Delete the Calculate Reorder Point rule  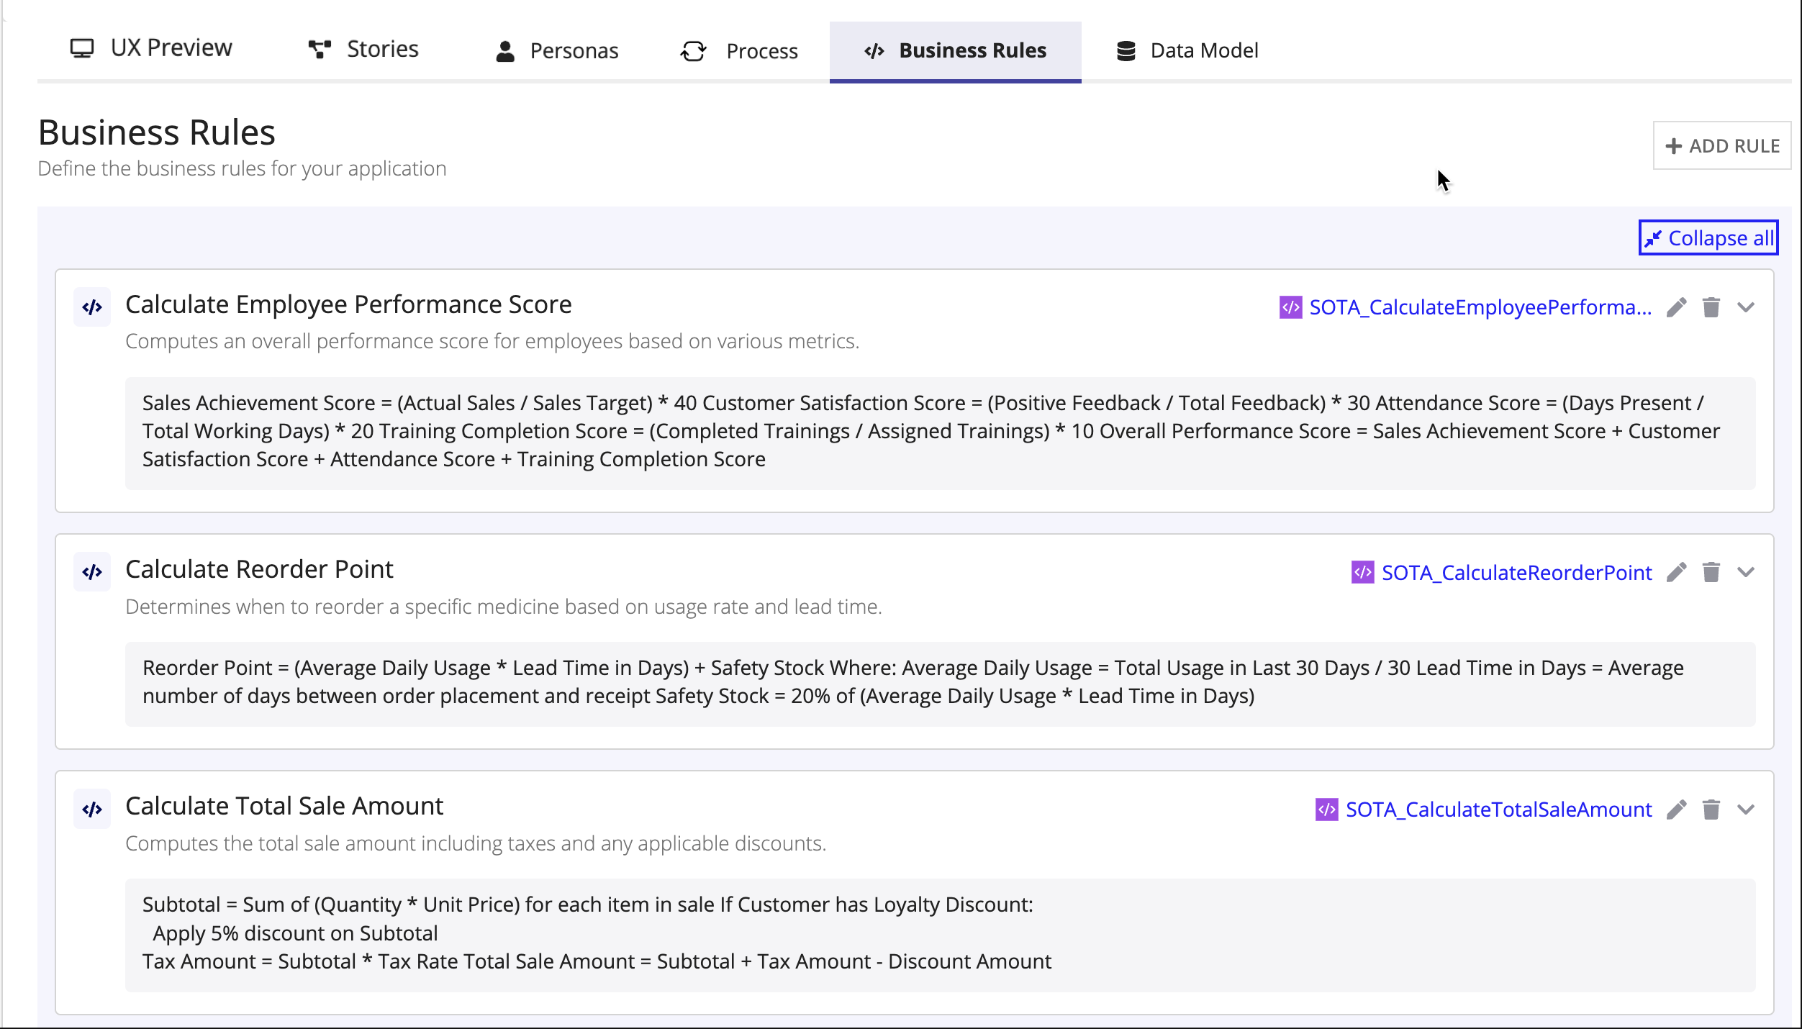(x=1711, y=572)
